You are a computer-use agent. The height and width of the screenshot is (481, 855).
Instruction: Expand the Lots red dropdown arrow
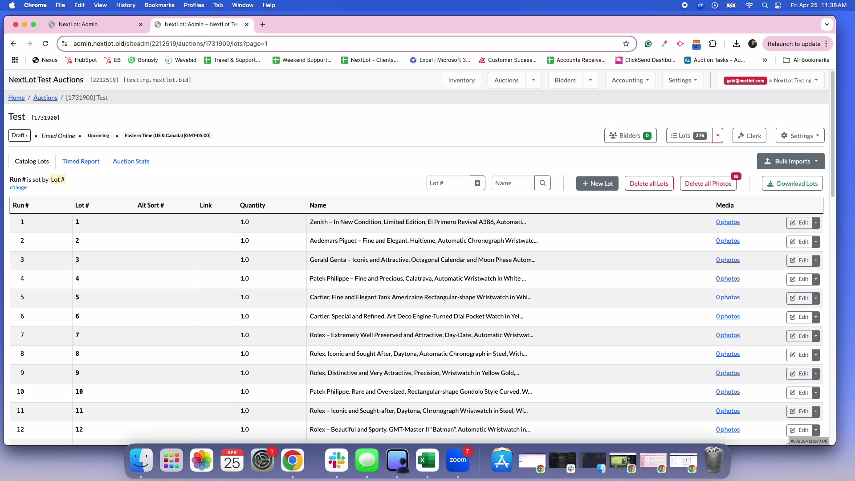point(717,136)
